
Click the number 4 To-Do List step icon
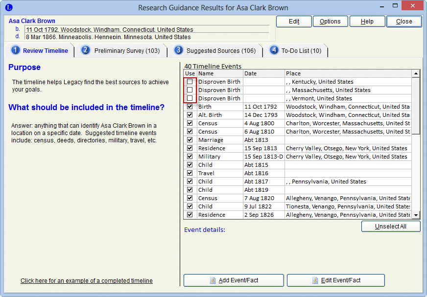point(274,50)
